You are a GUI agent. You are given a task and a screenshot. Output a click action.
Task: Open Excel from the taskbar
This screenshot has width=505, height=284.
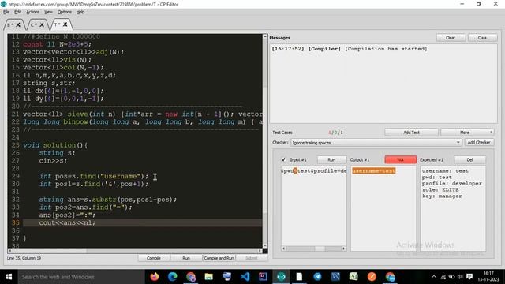tap(353, 277)
